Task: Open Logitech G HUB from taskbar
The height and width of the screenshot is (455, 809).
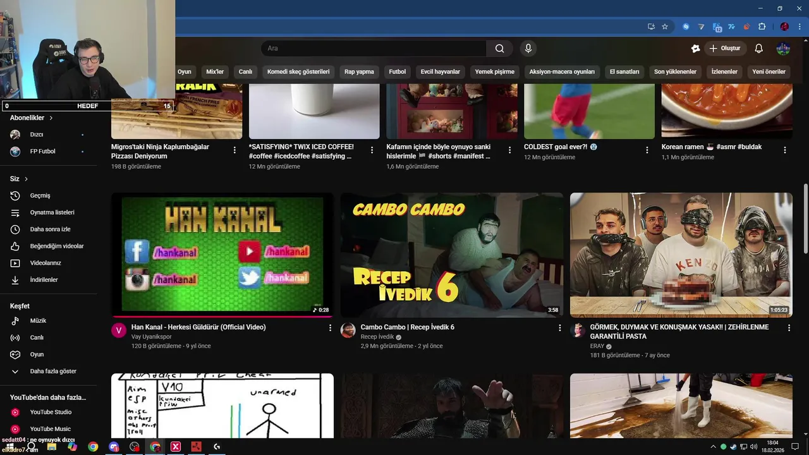Action: [217, 447]
